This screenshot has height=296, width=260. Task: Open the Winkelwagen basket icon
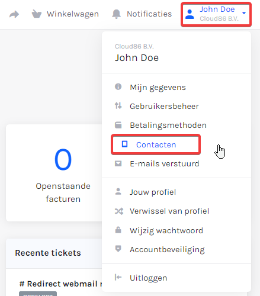tap(37, 14)
